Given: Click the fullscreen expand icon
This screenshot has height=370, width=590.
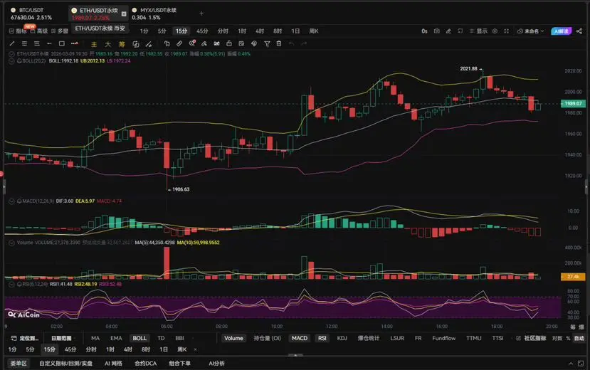Looking at the screenshot, I should (x=507, y=31).
